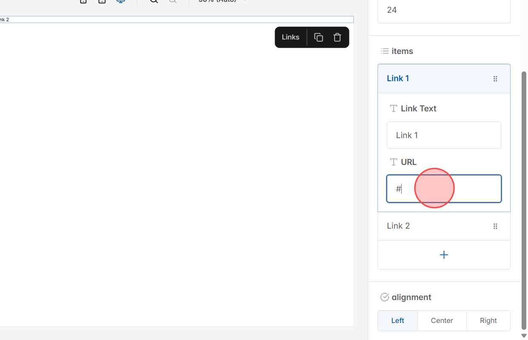528x340 pixels.
Task: Switch alignment to Right
Action: click(x=488, y=320)
